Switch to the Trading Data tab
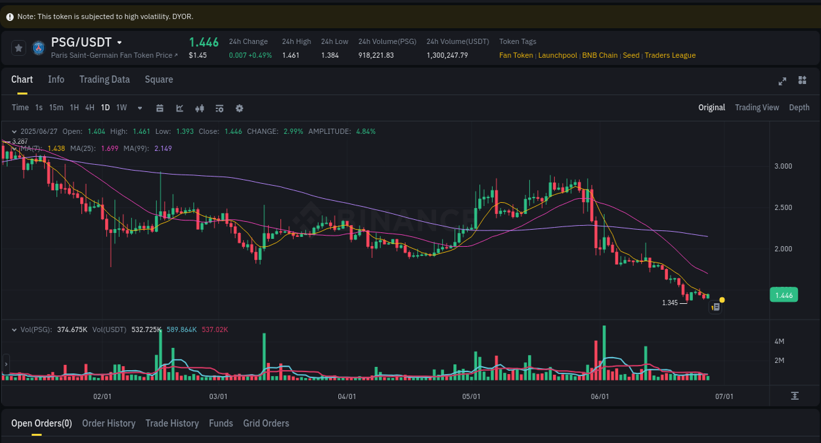 (104, 79)
